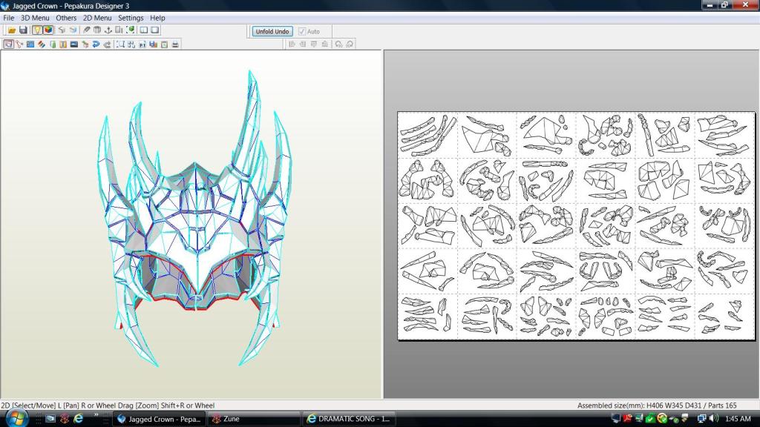
Task: Select the scissors join/disjoin tool
Action: coord(19,44)
